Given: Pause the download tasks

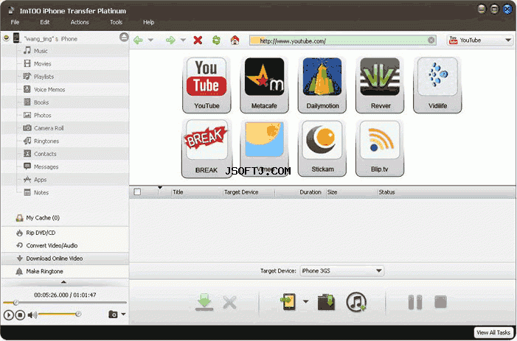Looking at the screenshot, I should 415,302.
